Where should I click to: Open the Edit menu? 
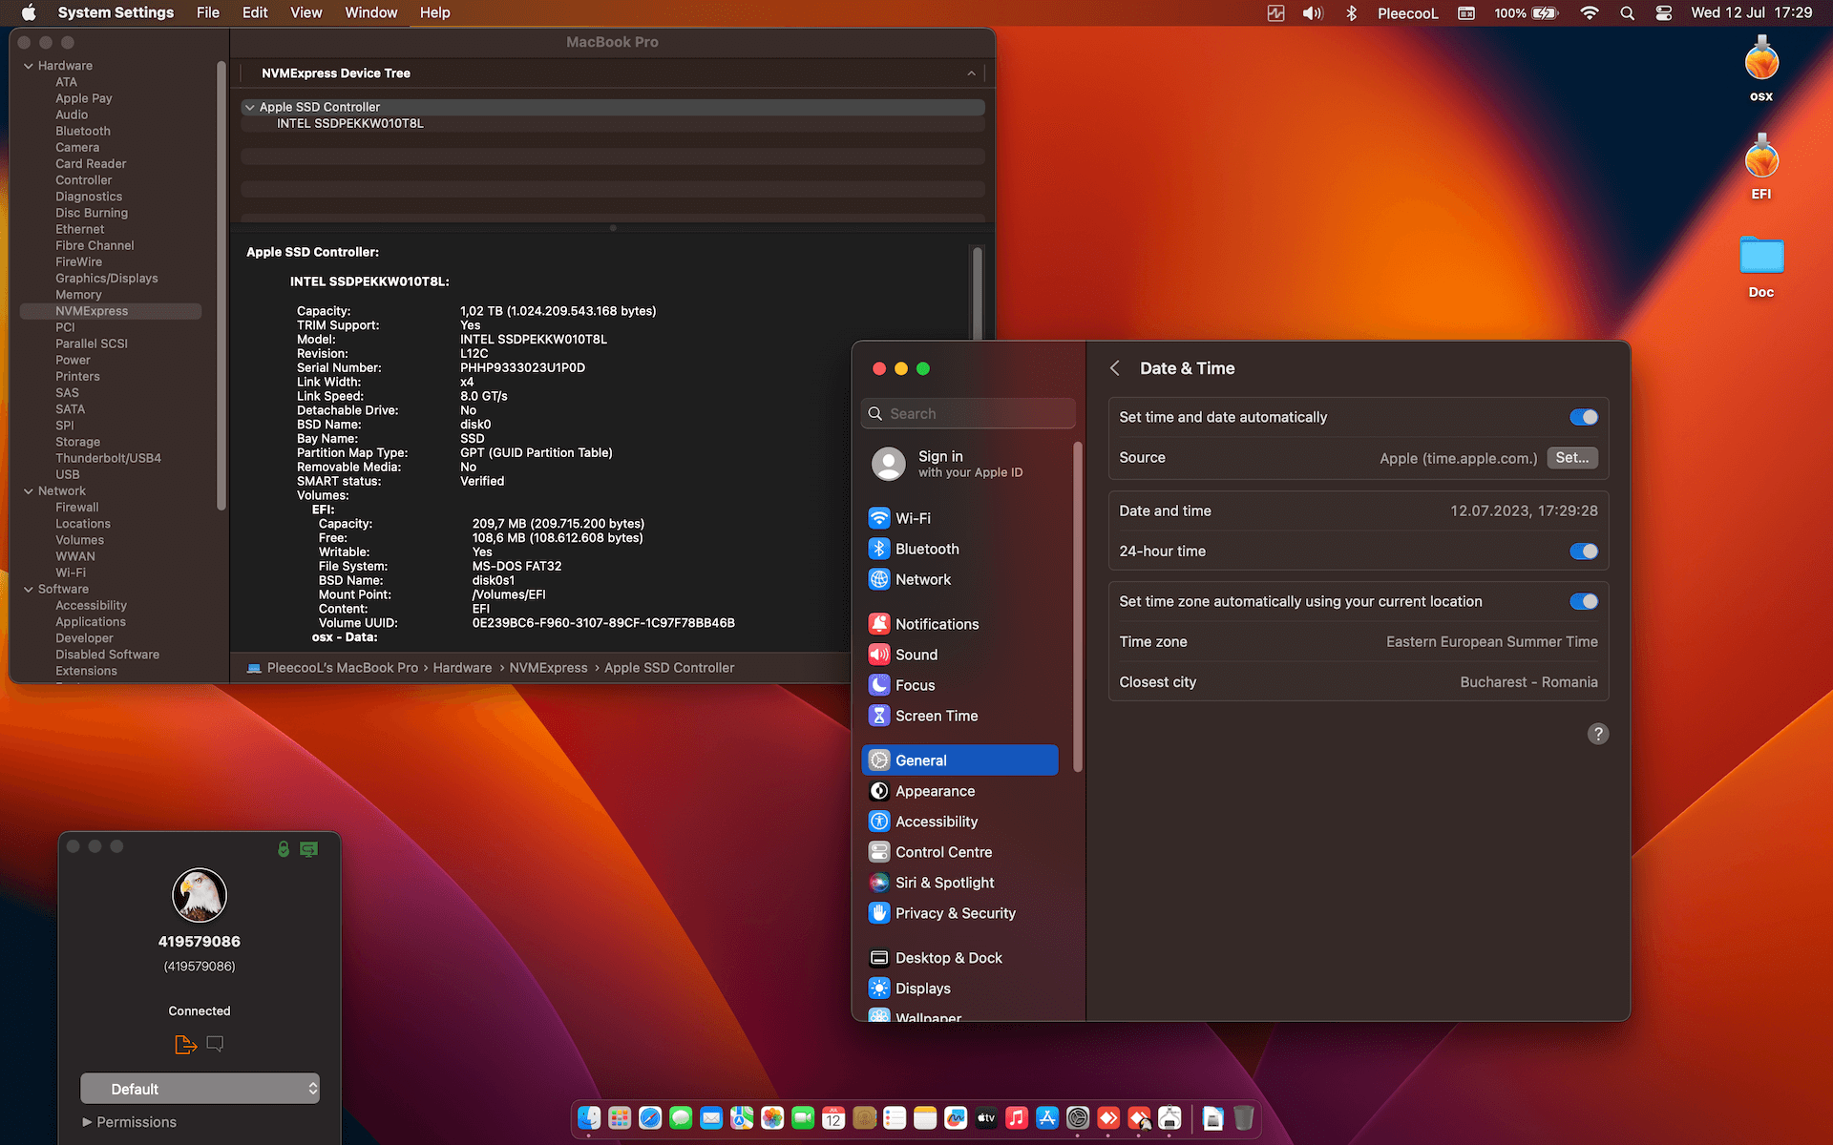click(x=255, y=13)
